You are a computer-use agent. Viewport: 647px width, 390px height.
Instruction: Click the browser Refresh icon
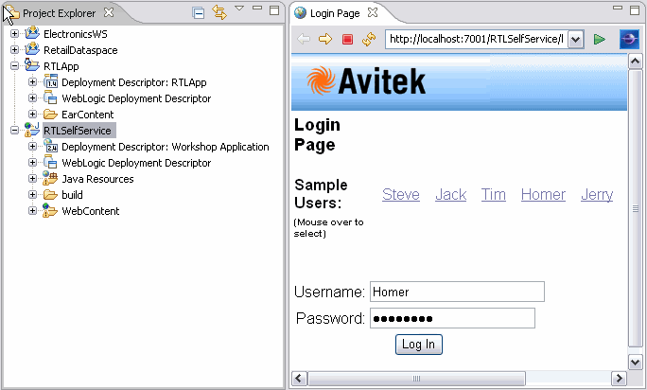pyautogui.click(x=369, y=39)
